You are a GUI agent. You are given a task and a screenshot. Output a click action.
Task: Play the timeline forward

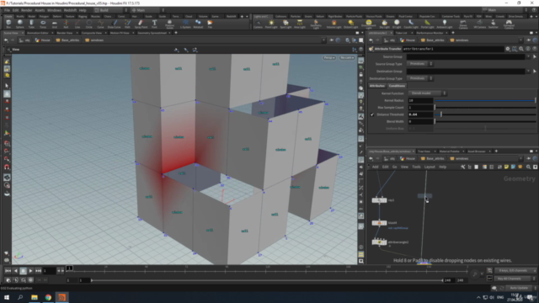(x=30, y=271)
